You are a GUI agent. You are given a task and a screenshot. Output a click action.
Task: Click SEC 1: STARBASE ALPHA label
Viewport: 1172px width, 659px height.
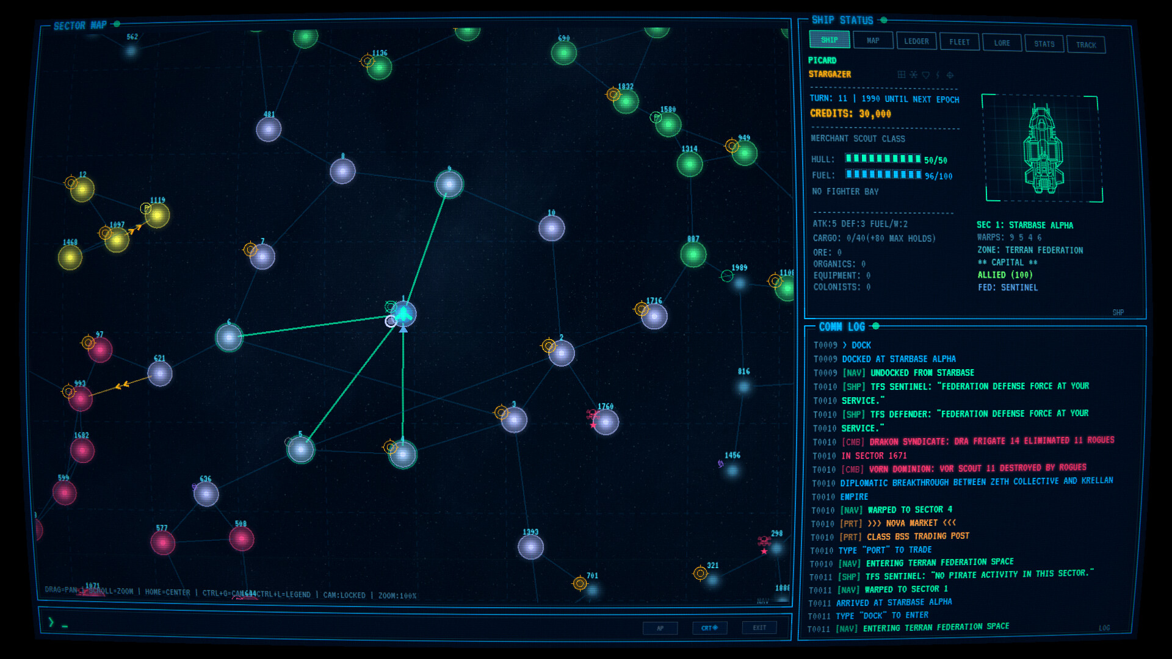tap(1025, 225)
